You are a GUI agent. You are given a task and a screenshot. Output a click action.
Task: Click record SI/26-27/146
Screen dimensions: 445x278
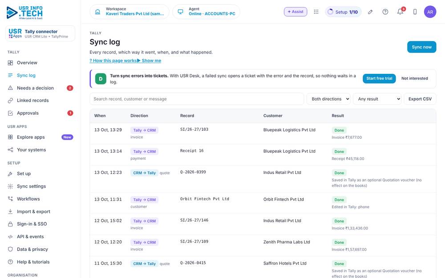click(x=194, y=220)
